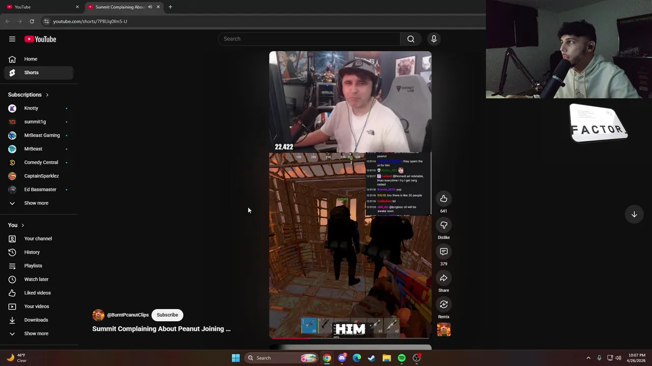Click Windows taskbar search box

[281, 358]
